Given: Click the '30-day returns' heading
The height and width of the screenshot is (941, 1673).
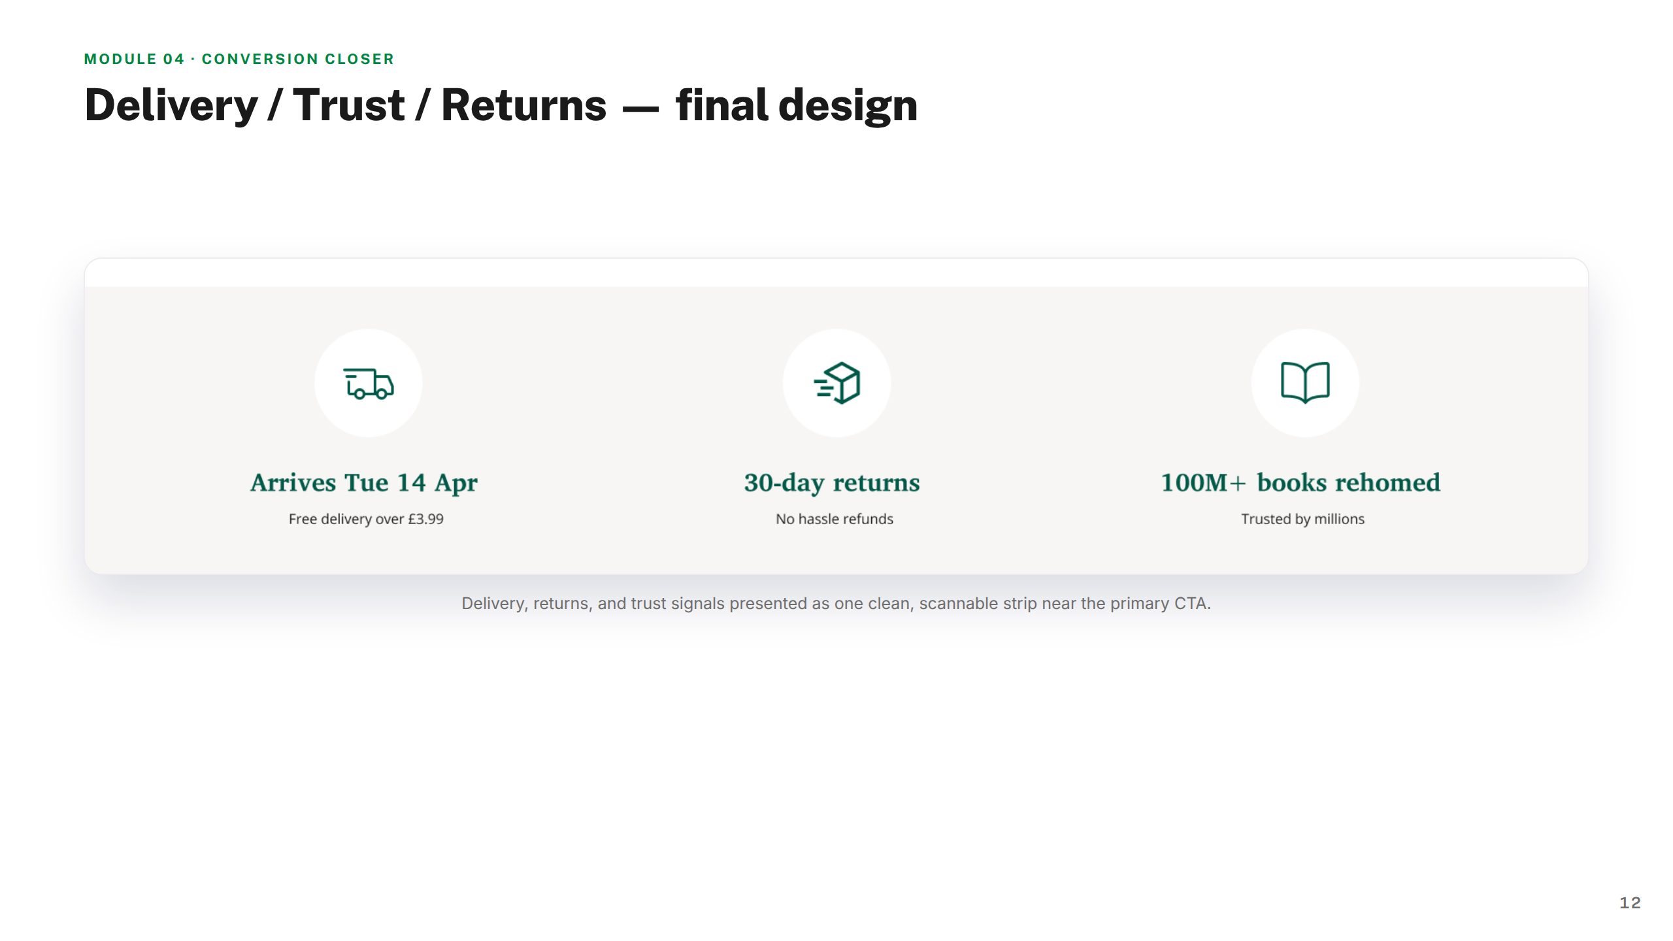Looking at the screenshot, I should [x=832, y=483].
